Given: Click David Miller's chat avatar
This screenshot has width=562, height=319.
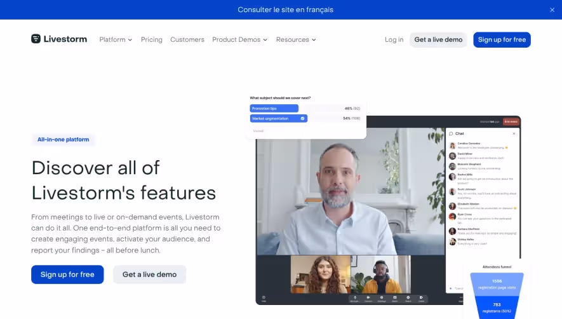Looking at the screenshot, I should (x=452, y=156).
